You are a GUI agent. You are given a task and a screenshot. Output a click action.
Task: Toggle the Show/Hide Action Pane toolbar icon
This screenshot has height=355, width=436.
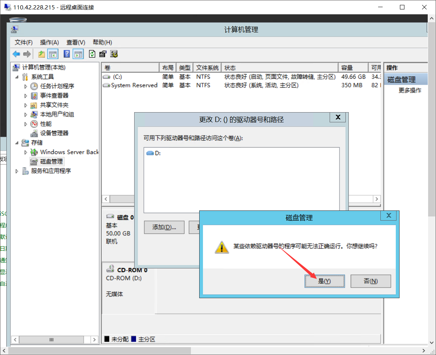[x=78, y=54]
